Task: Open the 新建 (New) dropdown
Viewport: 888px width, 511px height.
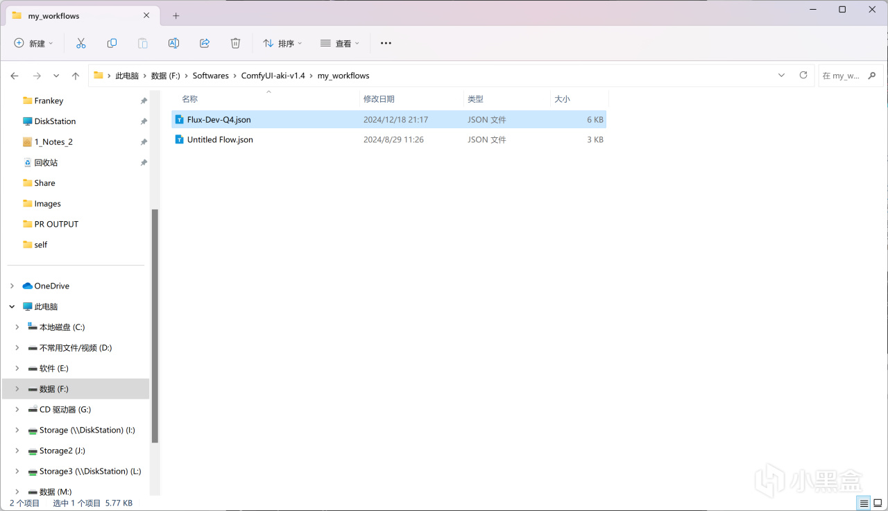Action: click(x=33, y=43)
